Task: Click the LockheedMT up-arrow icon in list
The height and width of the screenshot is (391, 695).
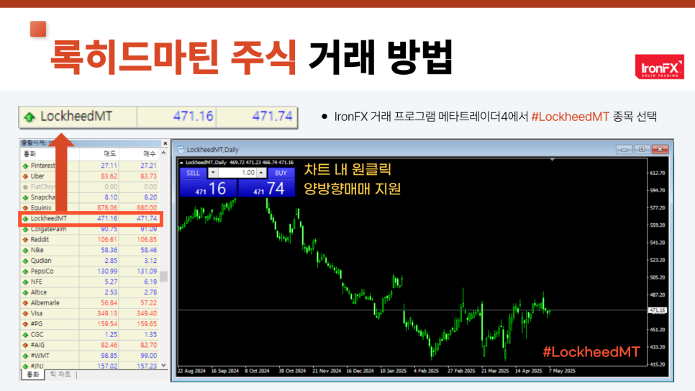Action: (25, 219)
